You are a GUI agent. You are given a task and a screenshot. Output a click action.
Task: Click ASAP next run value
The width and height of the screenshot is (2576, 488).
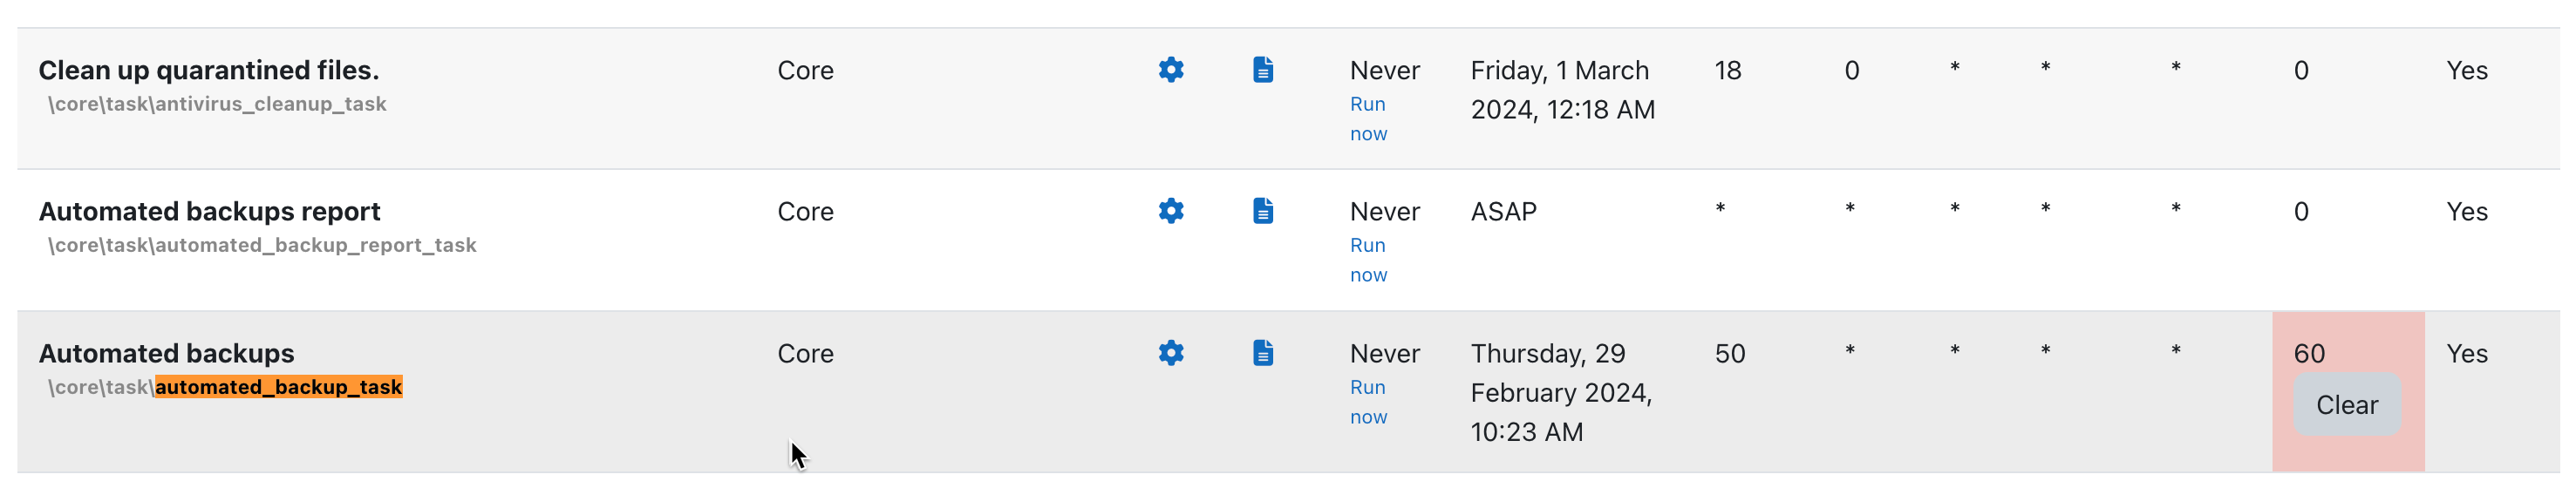pos(1504,211)
